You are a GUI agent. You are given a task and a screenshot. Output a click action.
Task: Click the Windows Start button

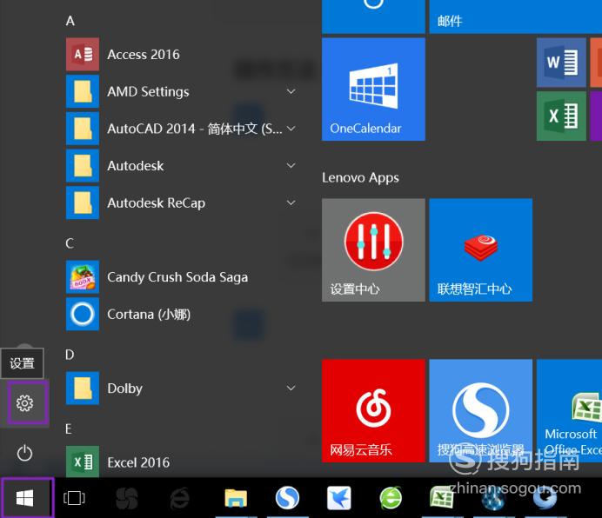25,498
